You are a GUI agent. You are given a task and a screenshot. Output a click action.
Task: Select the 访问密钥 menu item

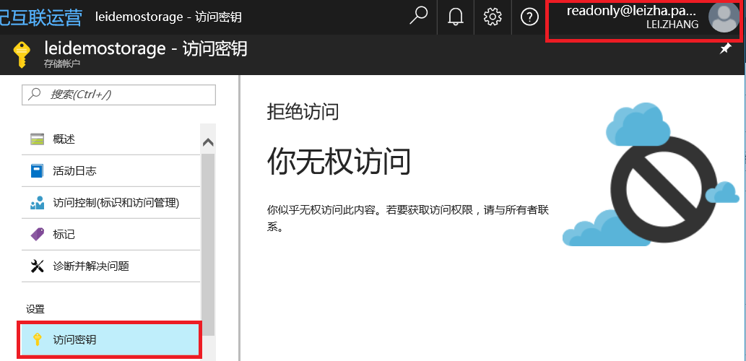click(x=110, y=339)
